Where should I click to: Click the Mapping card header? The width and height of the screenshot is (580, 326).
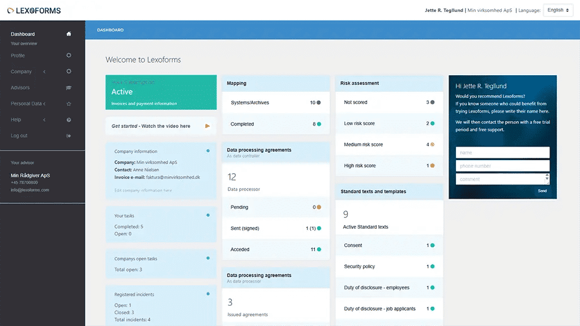pos(276,83)
